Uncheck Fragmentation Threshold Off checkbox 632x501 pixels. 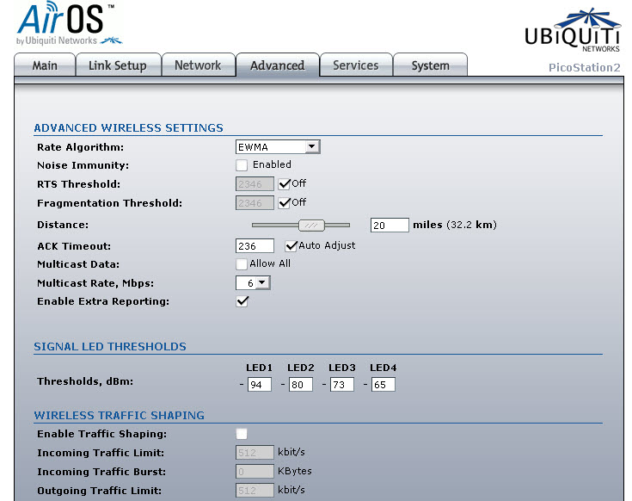click(284, 202)
